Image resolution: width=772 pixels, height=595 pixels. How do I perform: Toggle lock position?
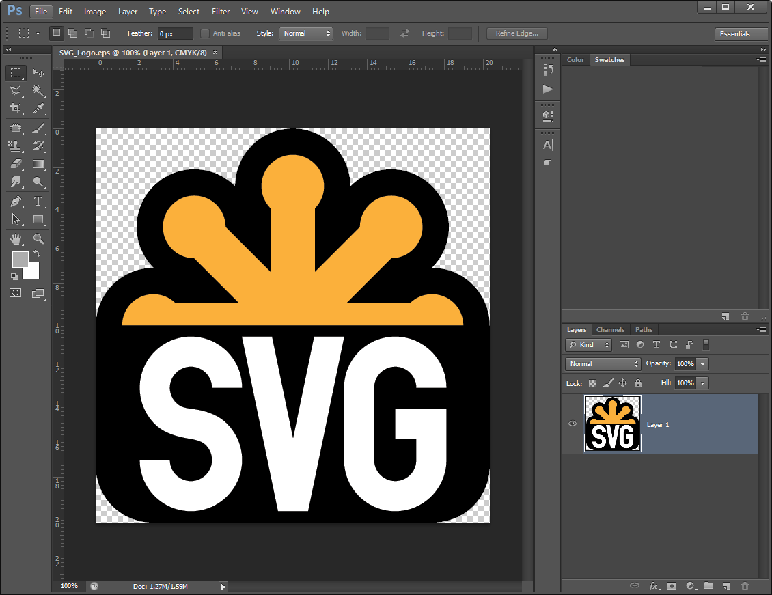point(623,383)
